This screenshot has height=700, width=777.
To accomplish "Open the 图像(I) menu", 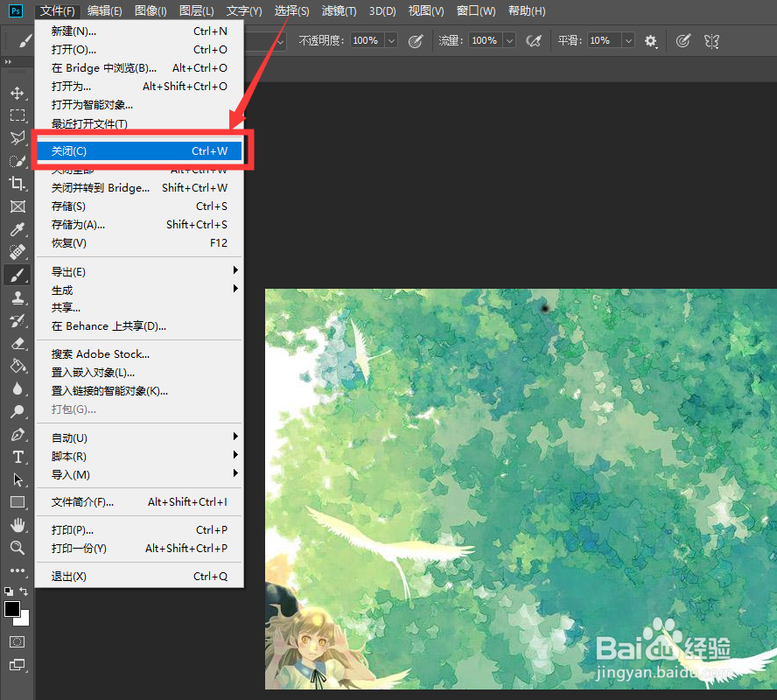I will [150, 10].
